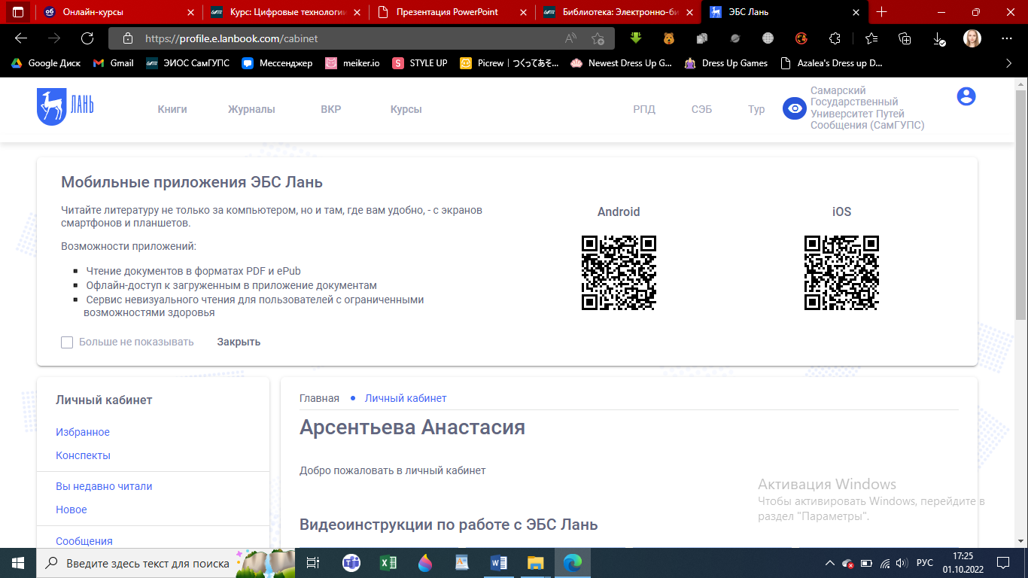Click the green download arrow extension
The image size is (1028, 578).
tap(636, 38)
